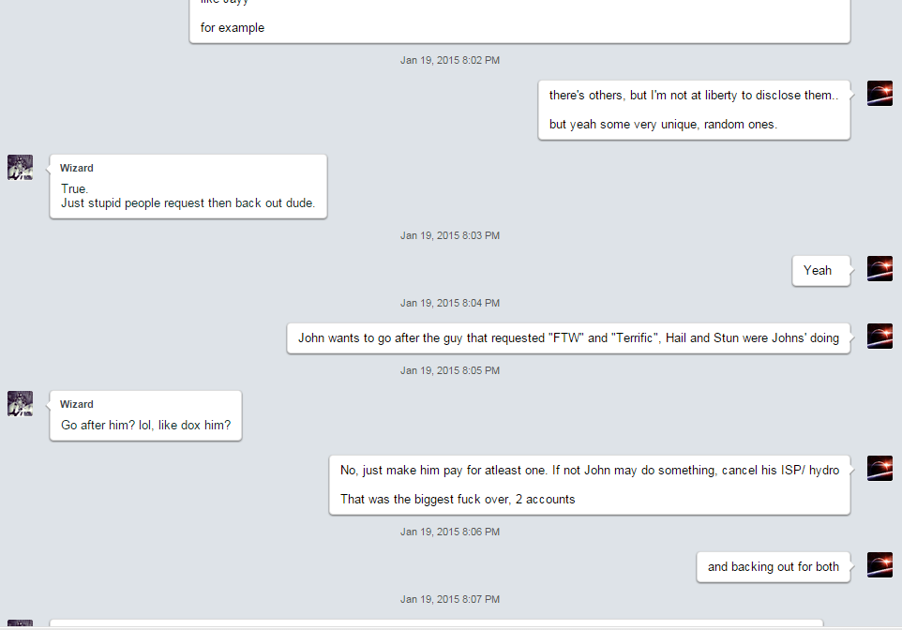Click sender avatar beside 'No, just make him pay' message
The image size is (902, 630).
(879, 469)
